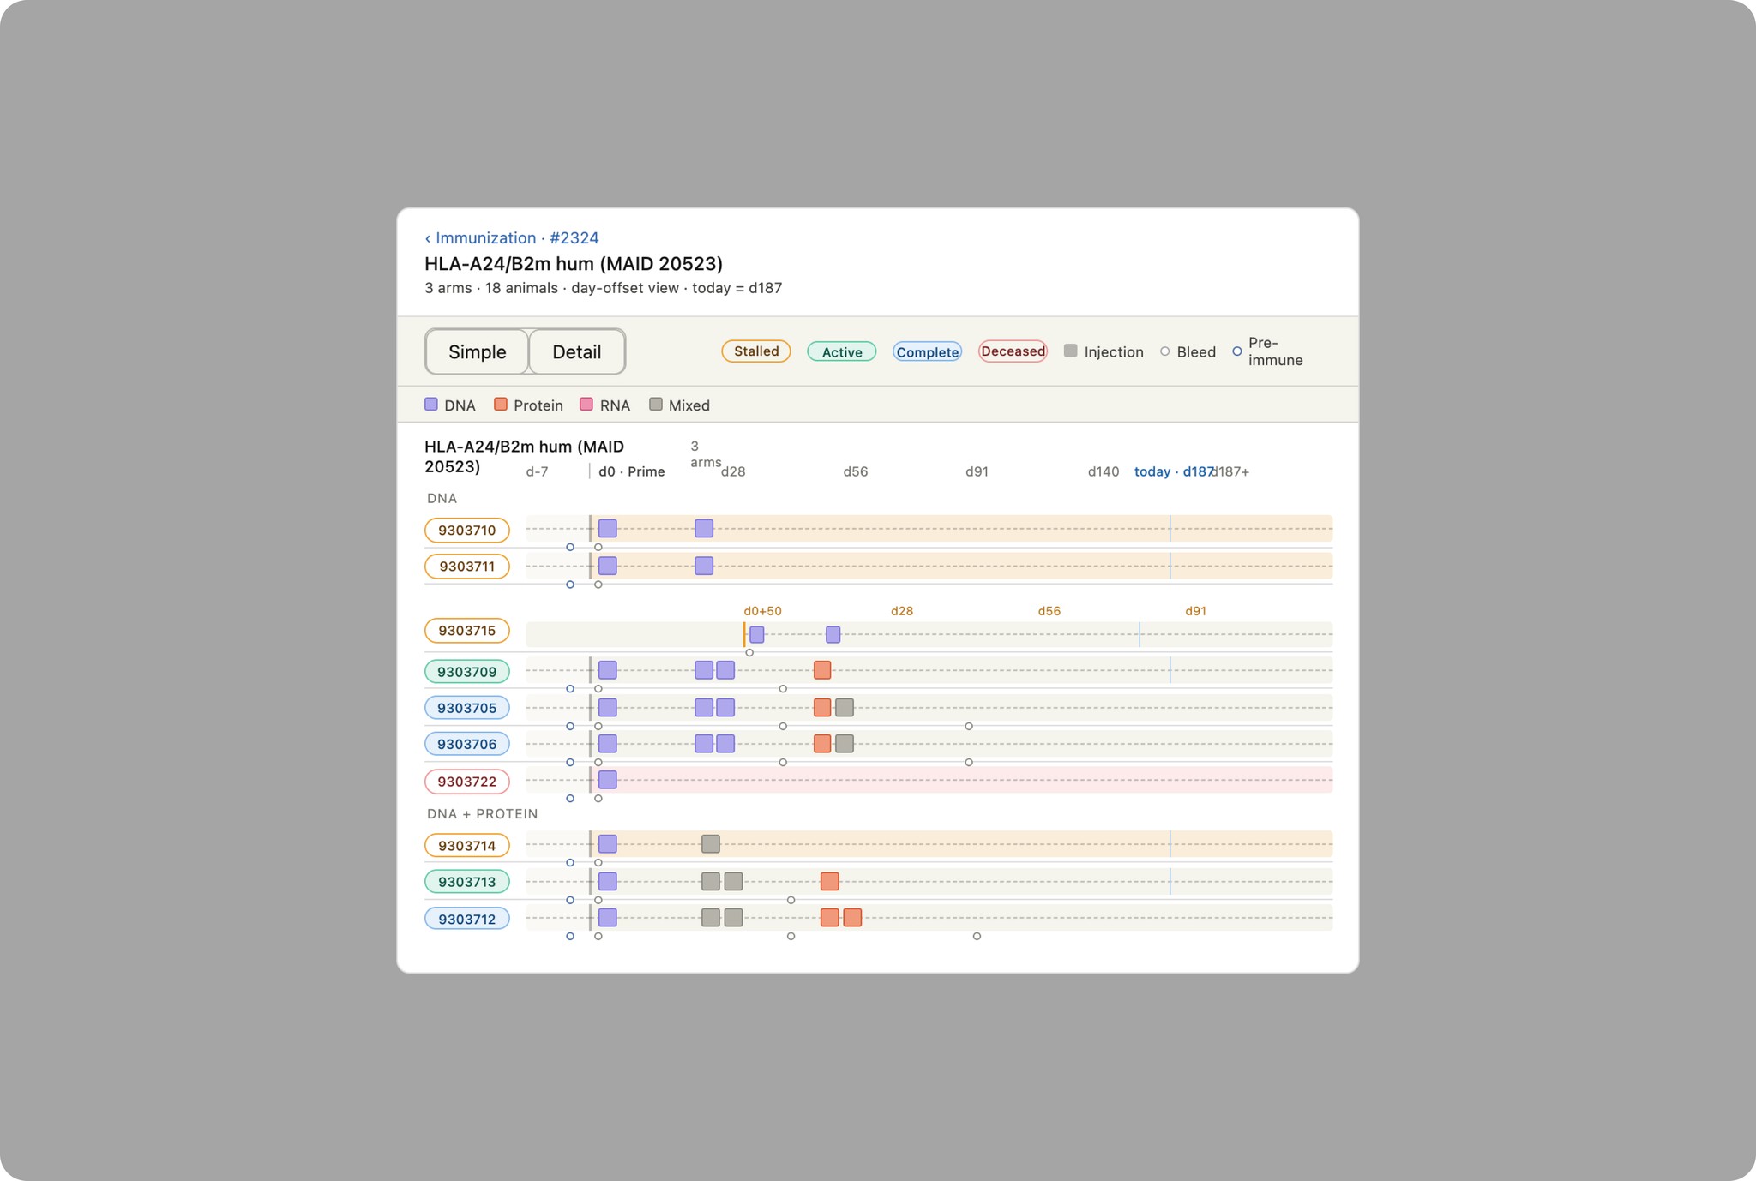The image size is (1756, 1181).
Task: Toggle the Deceased status filter
Action: [1013, 351]
